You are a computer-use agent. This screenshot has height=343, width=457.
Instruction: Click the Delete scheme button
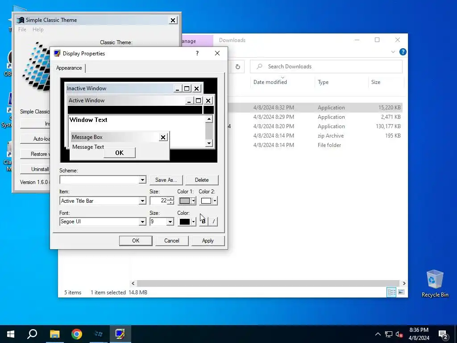point(202,180)
